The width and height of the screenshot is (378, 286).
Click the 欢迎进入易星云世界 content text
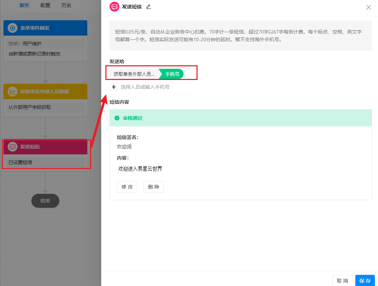[140, 169]
